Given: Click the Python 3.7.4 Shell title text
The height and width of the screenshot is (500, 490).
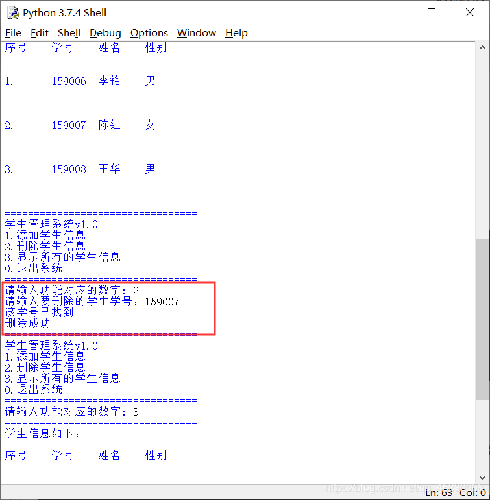Looking at the screenshot, I should point(65,13).
